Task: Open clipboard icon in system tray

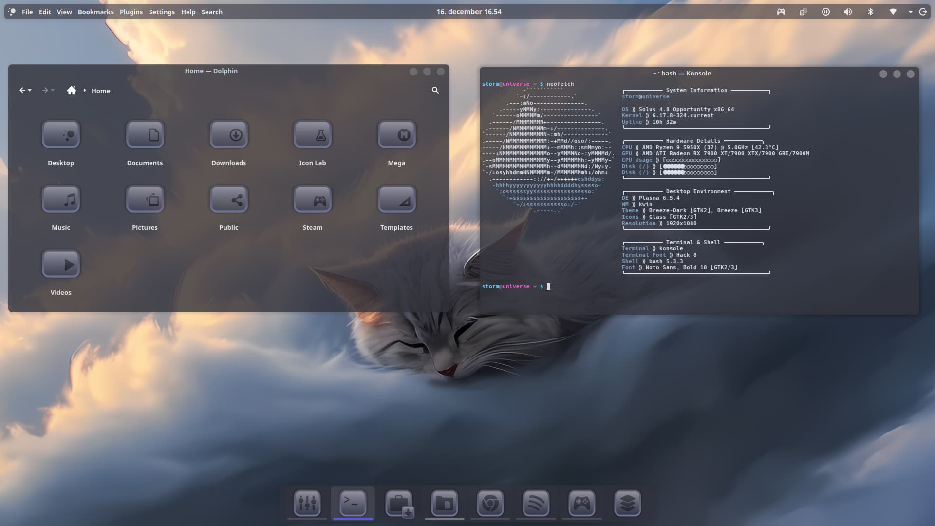Action: [x=803, y=12]
